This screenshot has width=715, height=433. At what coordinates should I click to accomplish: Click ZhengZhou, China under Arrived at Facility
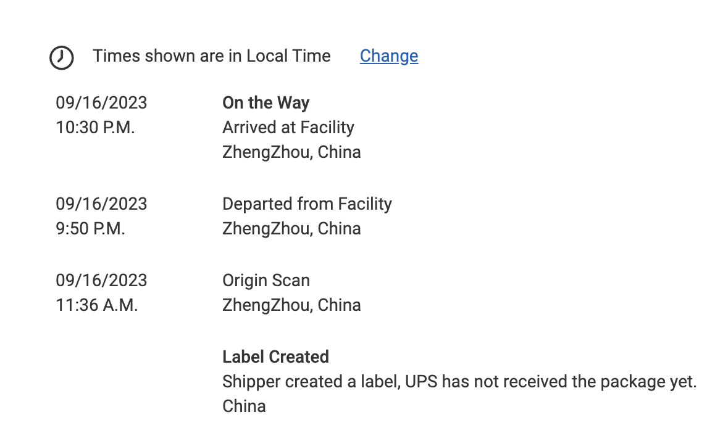[x=291, y=152]
